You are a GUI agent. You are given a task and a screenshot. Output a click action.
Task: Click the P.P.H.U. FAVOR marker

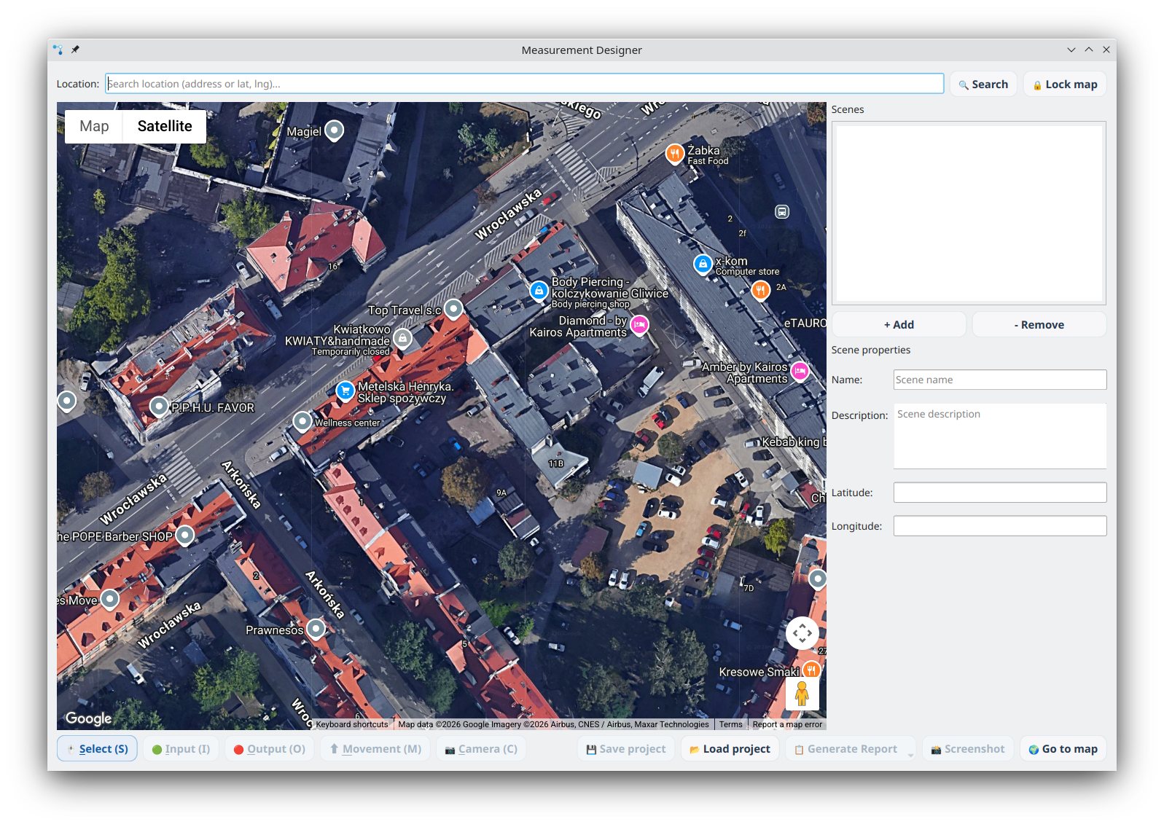[159, 407]
